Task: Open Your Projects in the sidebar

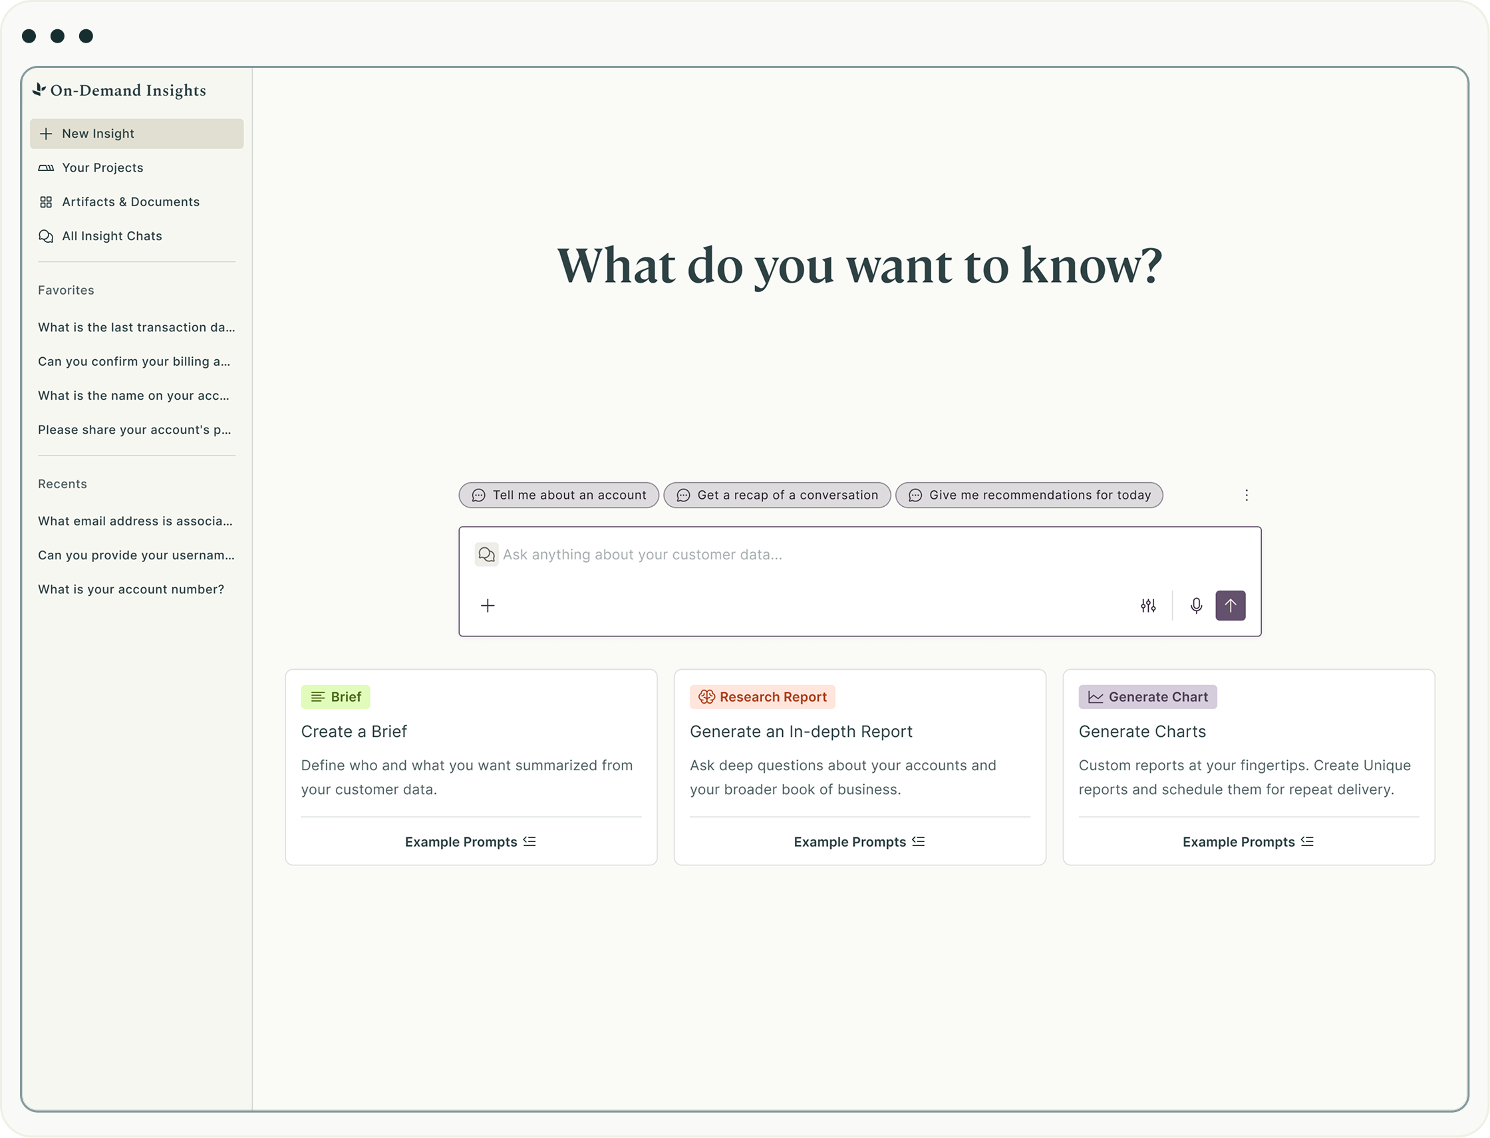Action: 137,168
